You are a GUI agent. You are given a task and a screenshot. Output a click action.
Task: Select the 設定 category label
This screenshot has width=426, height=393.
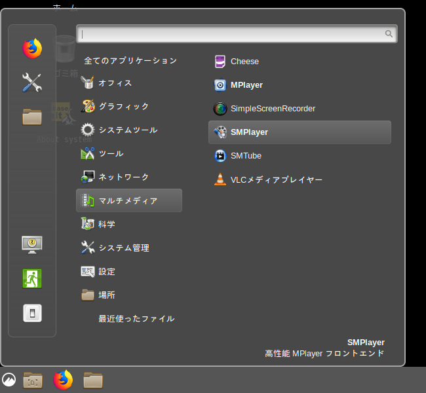coord(106,272)
